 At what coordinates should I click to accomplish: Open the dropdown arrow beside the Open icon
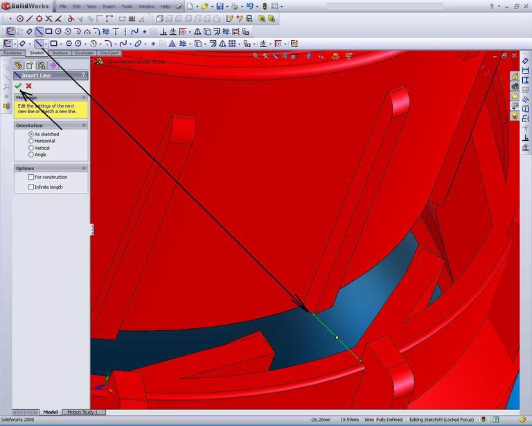point(212,6)
